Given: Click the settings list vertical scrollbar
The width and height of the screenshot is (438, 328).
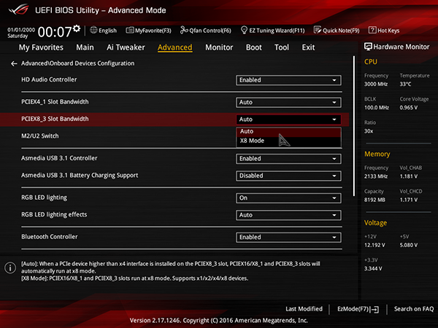Looking at the screenshot, I should click(354, 126).
